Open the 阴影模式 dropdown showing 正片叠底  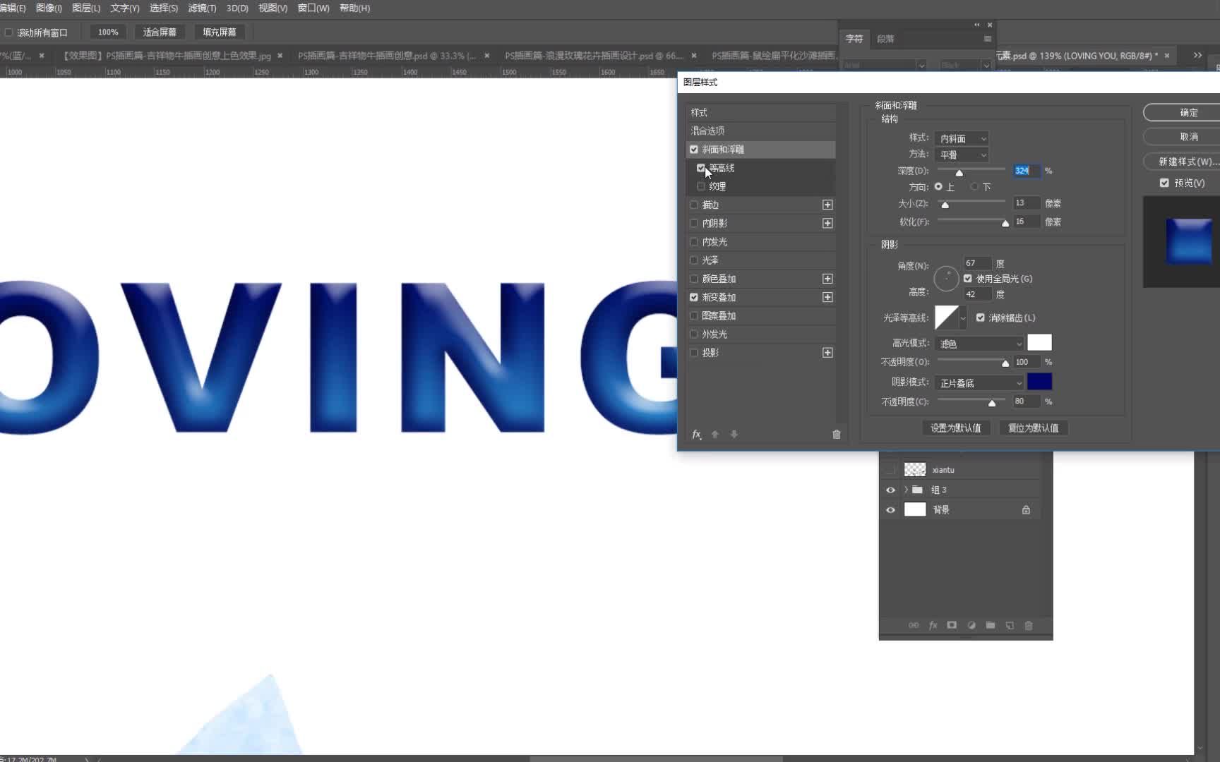tap(979, 383)
